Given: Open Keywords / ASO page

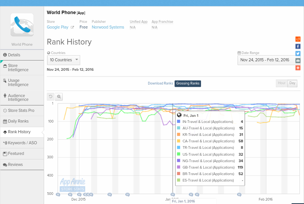Looking at the screenshot, I should 22,143.
